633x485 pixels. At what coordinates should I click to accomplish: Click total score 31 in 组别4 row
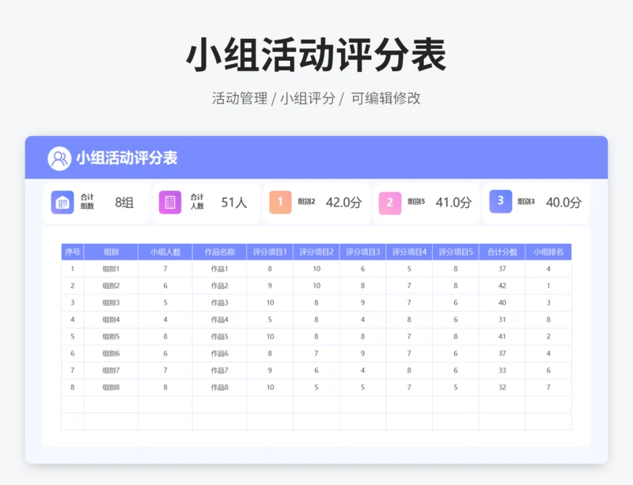tap(502, 320)
